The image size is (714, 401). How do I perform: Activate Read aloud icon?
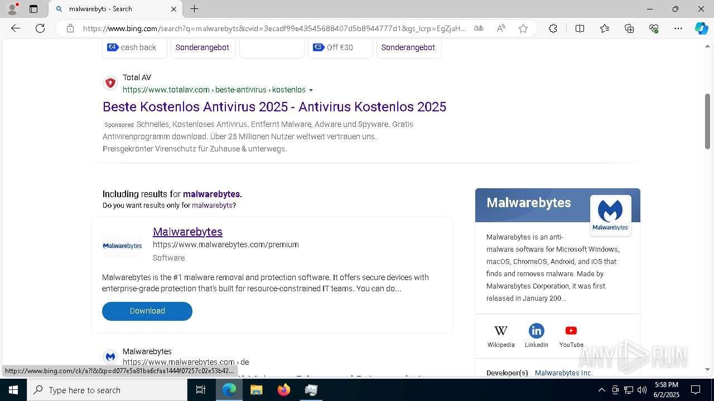tap(501, 28)
